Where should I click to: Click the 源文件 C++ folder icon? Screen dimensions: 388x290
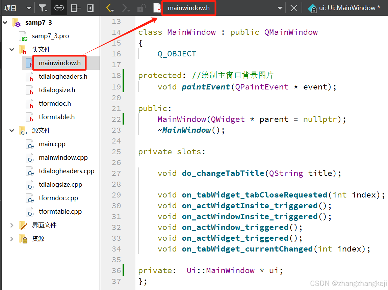point(23,131)
